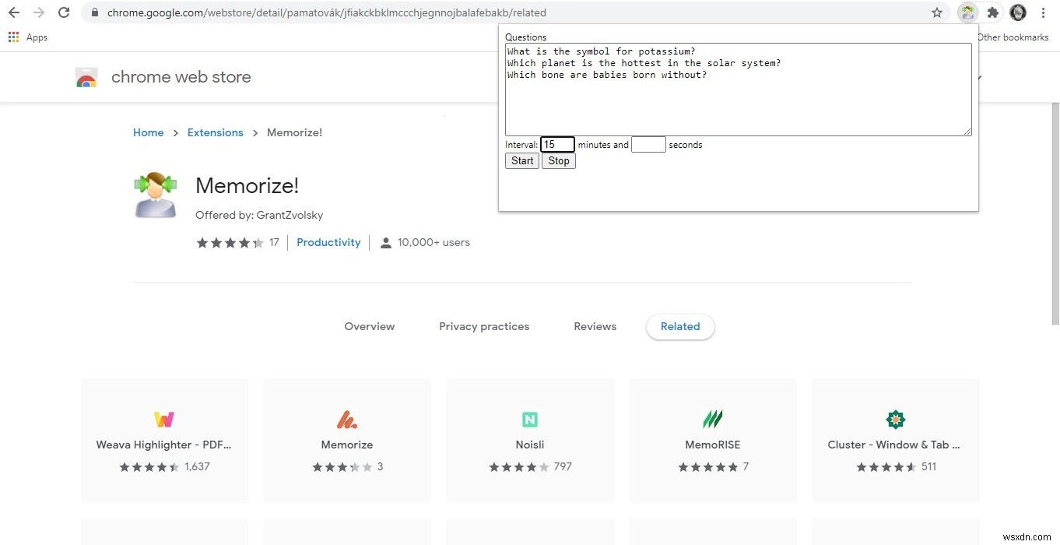Open the Memorize related extension title
This screenshot has height=545, width=1060.
[x=347, y=445]
